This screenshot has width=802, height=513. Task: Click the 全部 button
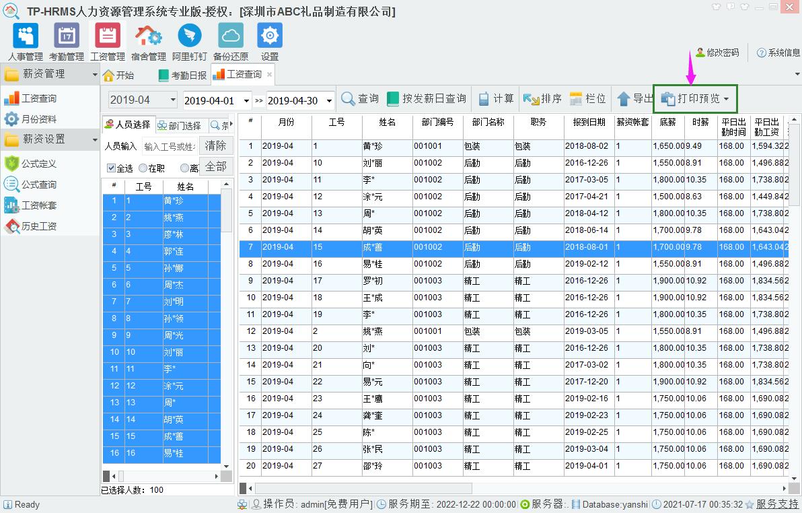coord(216,167)
